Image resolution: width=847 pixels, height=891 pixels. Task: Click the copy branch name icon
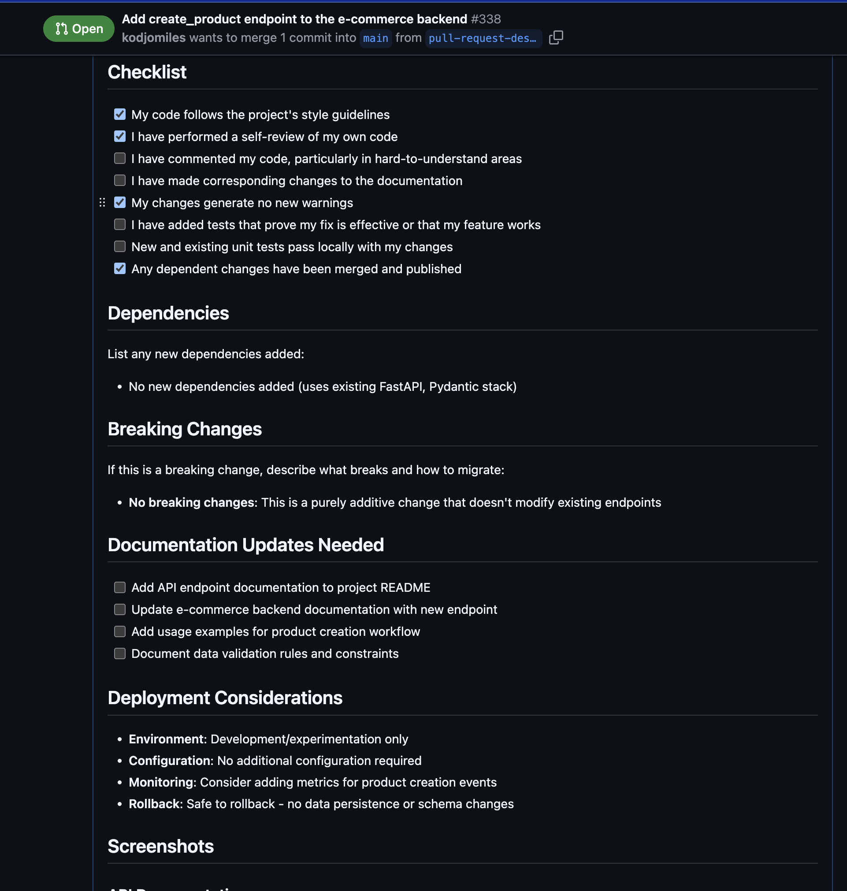click(556, 37)
